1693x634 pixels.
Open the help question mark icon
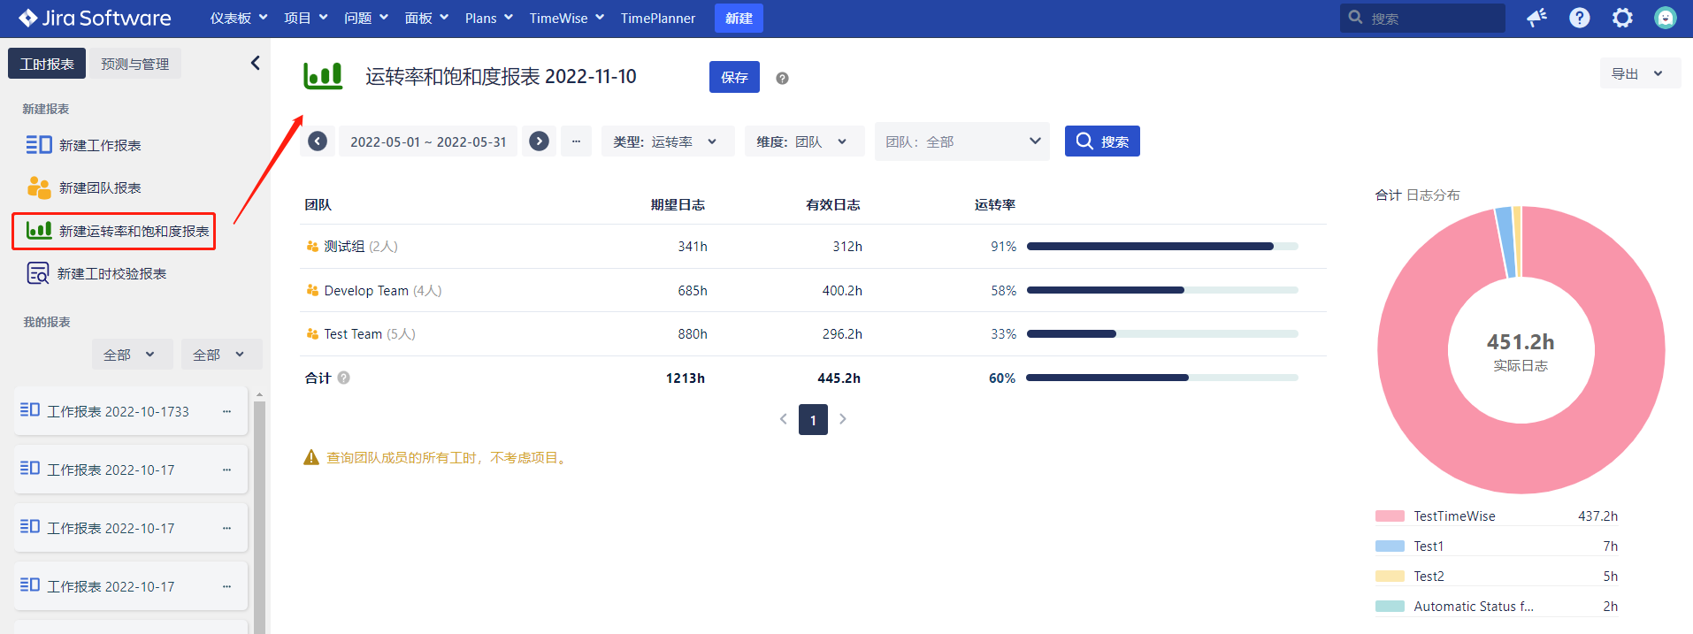[1579, 18]
